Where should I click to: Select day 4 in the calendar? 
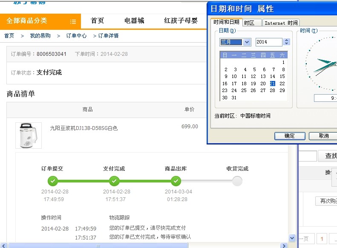[245, 69]
